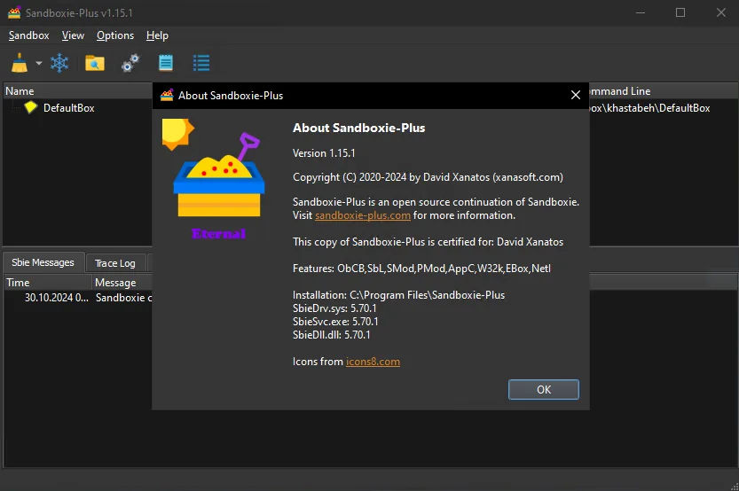Switch to the Trace Log tab

(115, 263)
